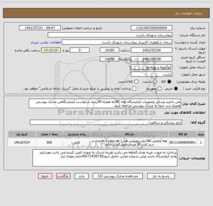
Task: Click the بازگشت back button
Action: pyautogui.click(x=63, y=176)
